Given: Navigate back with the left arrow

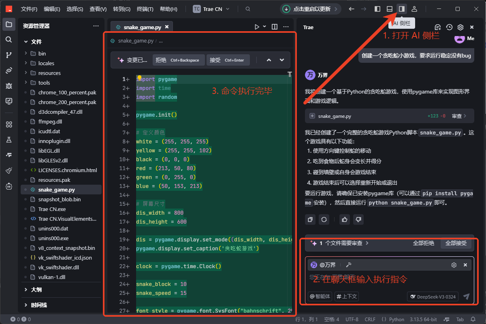Looking at the screenshot, I should pyautogui.click(x=352, y=9).
